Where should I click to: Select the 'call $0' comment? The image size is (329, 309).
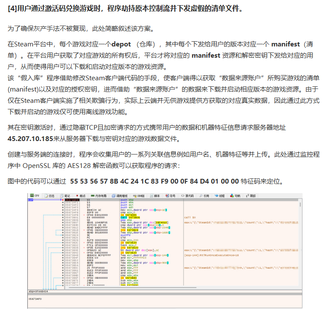[x=190, y=217]
